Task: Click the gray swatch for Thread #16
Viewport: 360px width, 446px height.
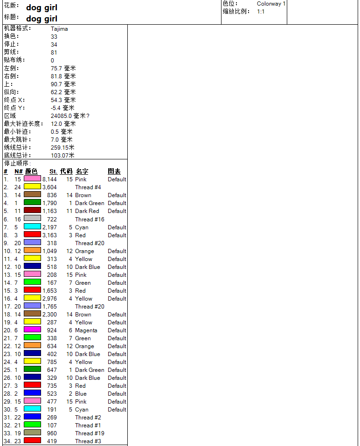Action: (32, 219)
